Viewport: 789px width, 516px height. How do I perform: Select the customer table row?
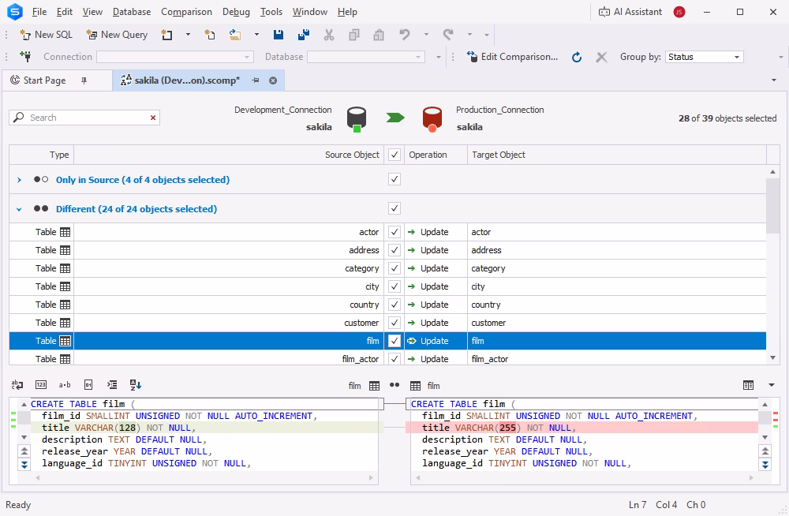tap(387, 323)
